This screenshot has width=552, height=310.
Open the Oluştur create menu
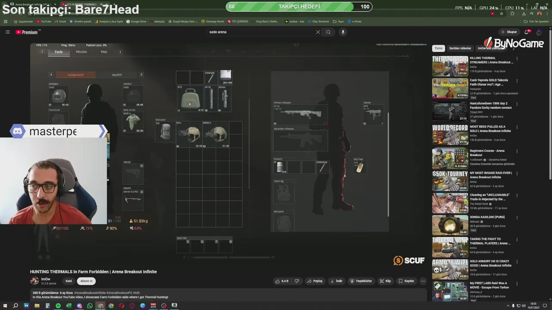(509, 32)
